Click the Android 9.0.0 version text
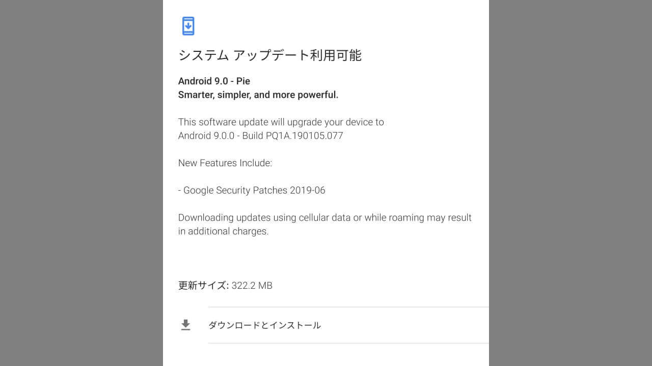Screen dimensions: 652x366 pyautogui.click(x=206, y=136)
